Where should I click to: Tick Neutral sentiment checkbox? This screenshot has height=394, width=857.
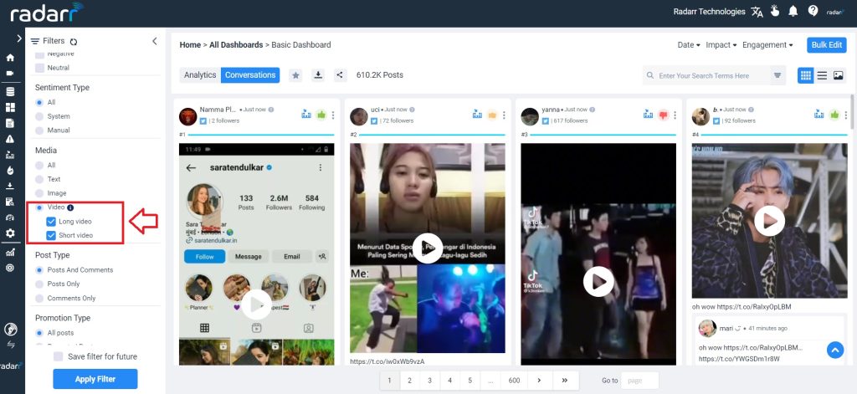click(x=39, y=68)
